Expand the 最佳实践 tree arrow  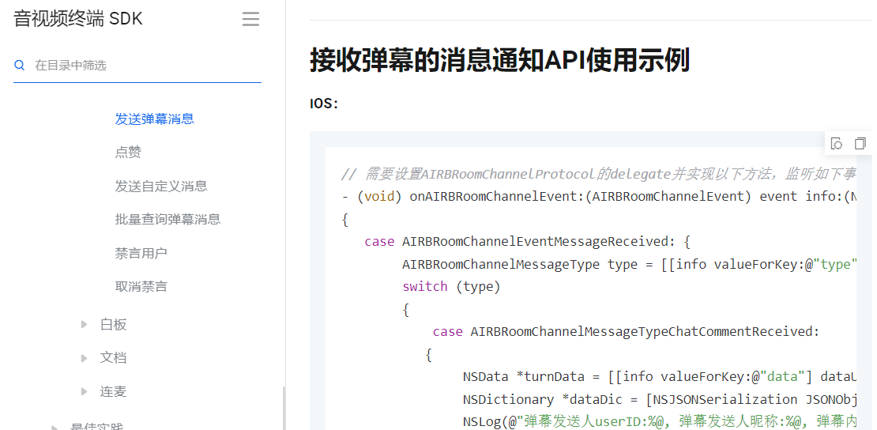coord(55,427)
